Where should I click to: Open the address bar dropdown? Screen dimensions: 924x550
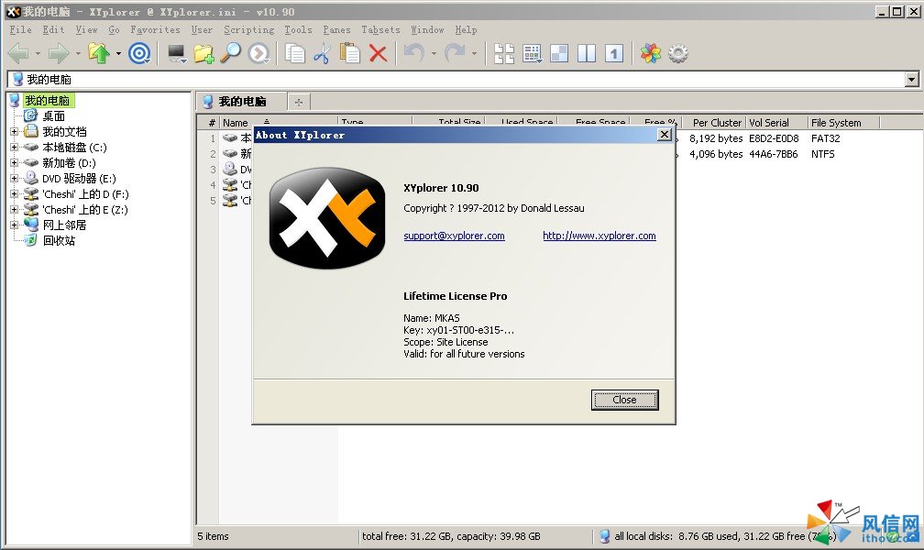(911, 79)
